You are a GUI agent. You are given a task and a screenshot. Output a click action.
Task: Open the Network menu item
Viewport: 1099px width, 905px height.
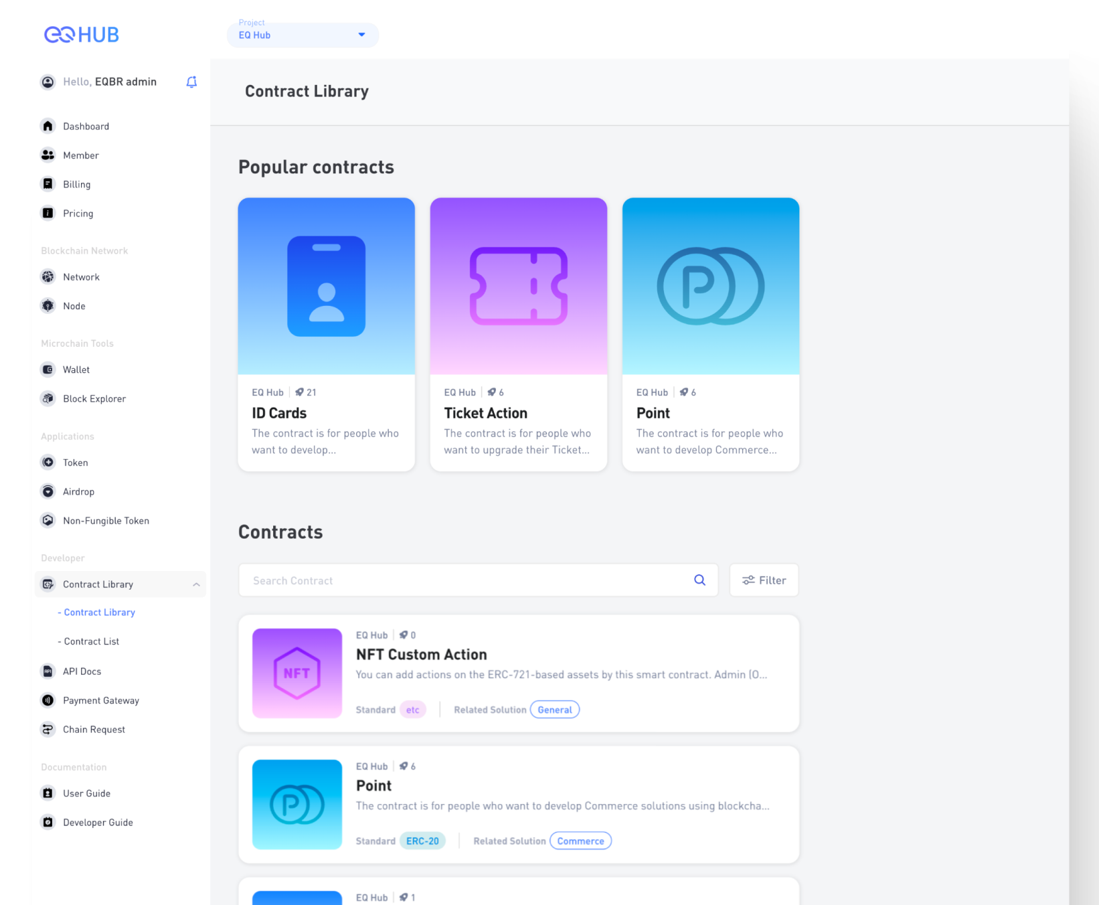(81, 277)
